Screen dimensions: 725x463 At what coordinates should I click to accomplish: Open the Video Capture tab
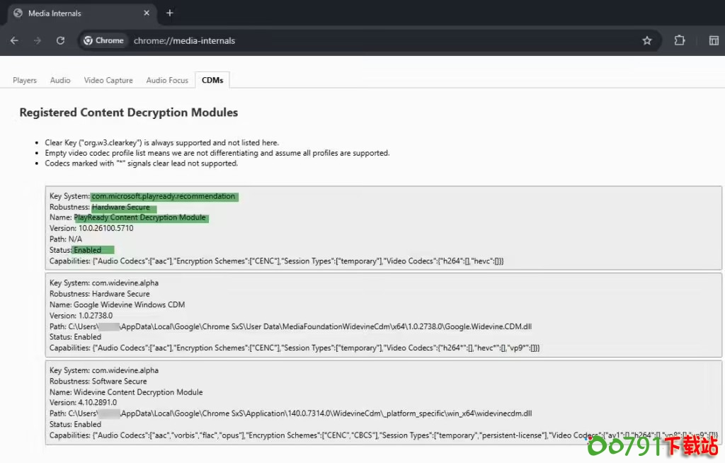tap(108, 80)
